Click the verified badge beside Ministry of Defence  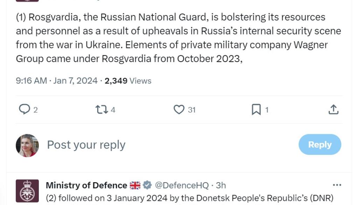147,185
